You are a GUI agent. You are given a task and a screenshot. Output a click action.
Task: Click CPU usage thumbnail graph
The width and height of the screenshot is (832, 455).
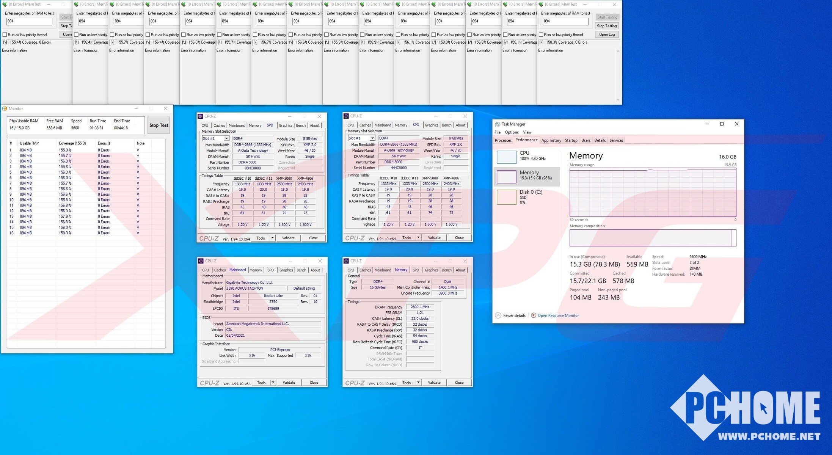coord(506,157)
